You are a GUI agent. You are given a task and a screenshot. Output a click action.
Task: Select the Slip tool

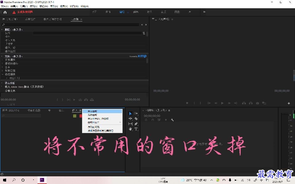[130, 124]
